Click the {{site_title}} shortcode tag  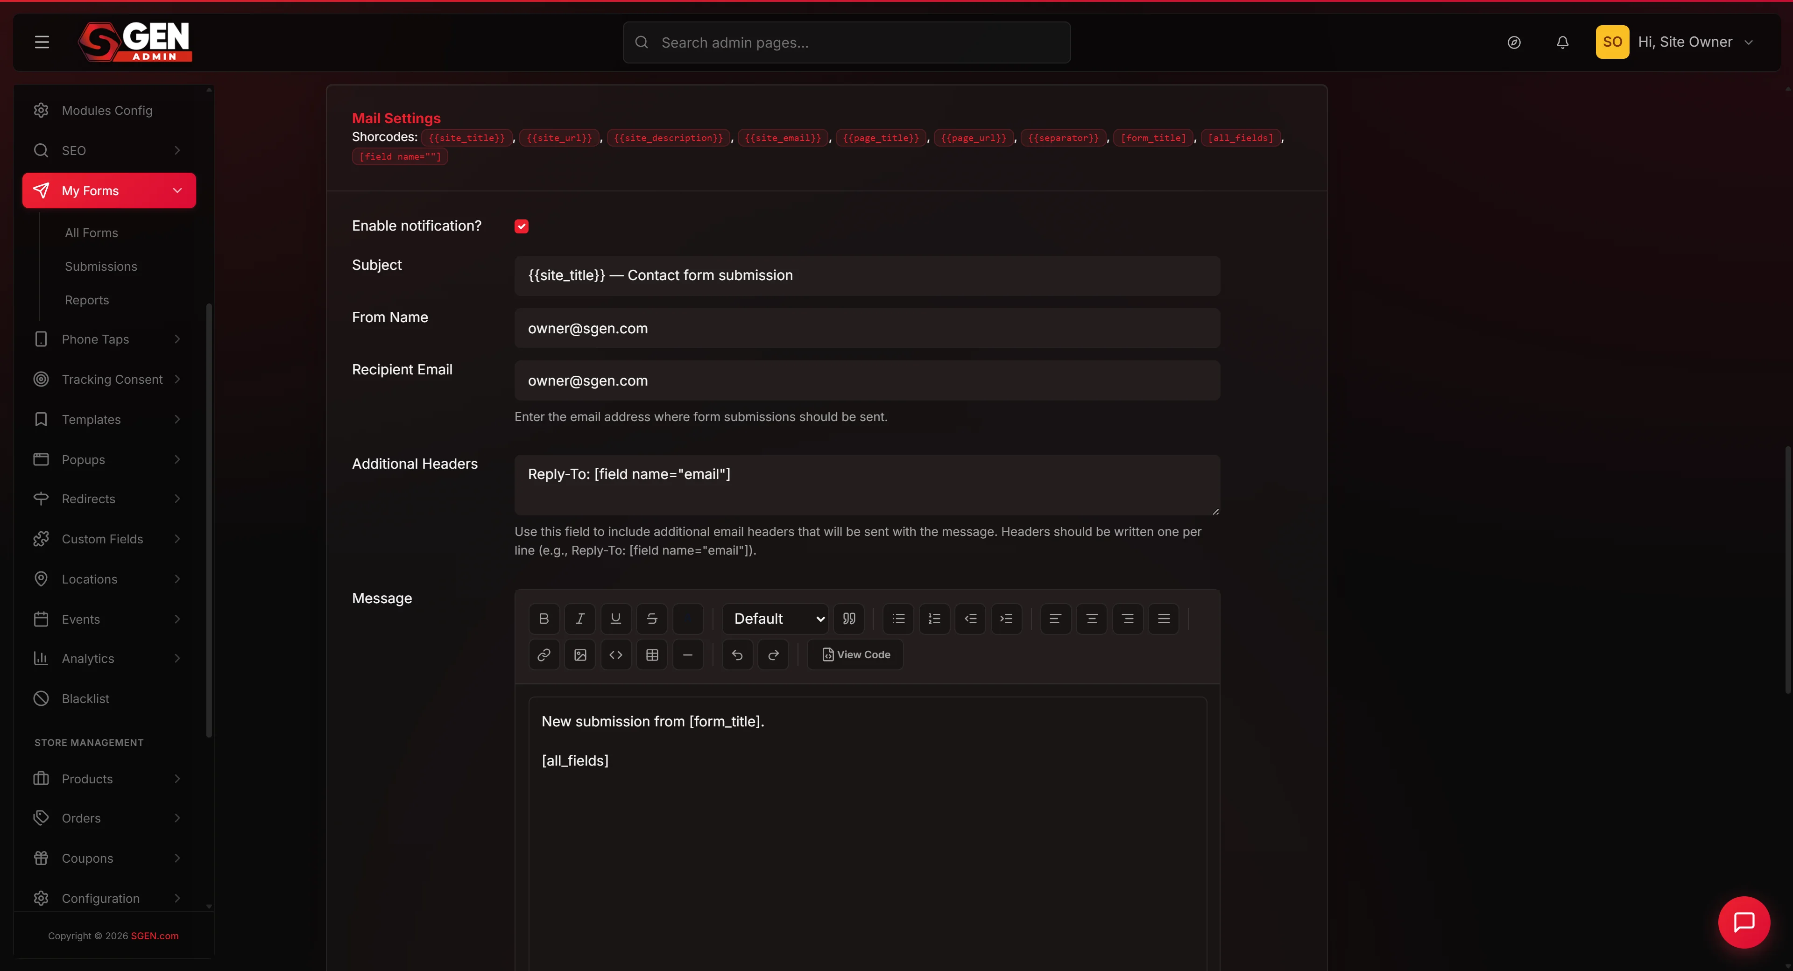[467, 138]
